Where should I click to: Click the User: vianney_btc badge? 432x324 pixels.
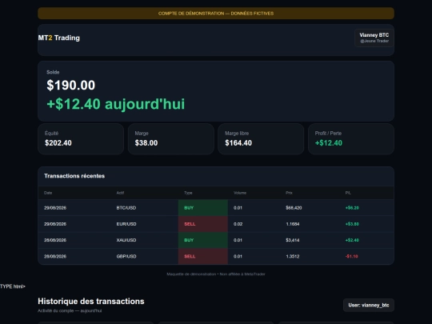tap(369, 306)
